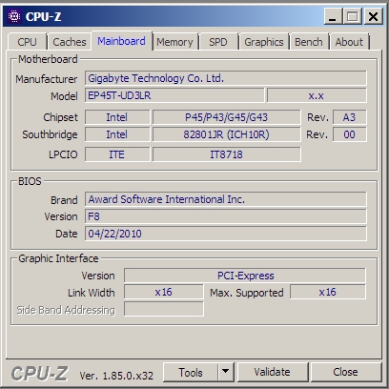Close the window with the X icon
This screenshot has width=389, height=389.
click(x=373, y=16)
